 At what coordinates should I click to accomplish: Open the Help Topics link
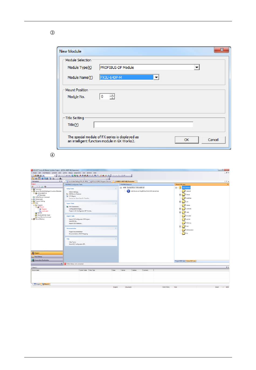(x=72, y=242)
